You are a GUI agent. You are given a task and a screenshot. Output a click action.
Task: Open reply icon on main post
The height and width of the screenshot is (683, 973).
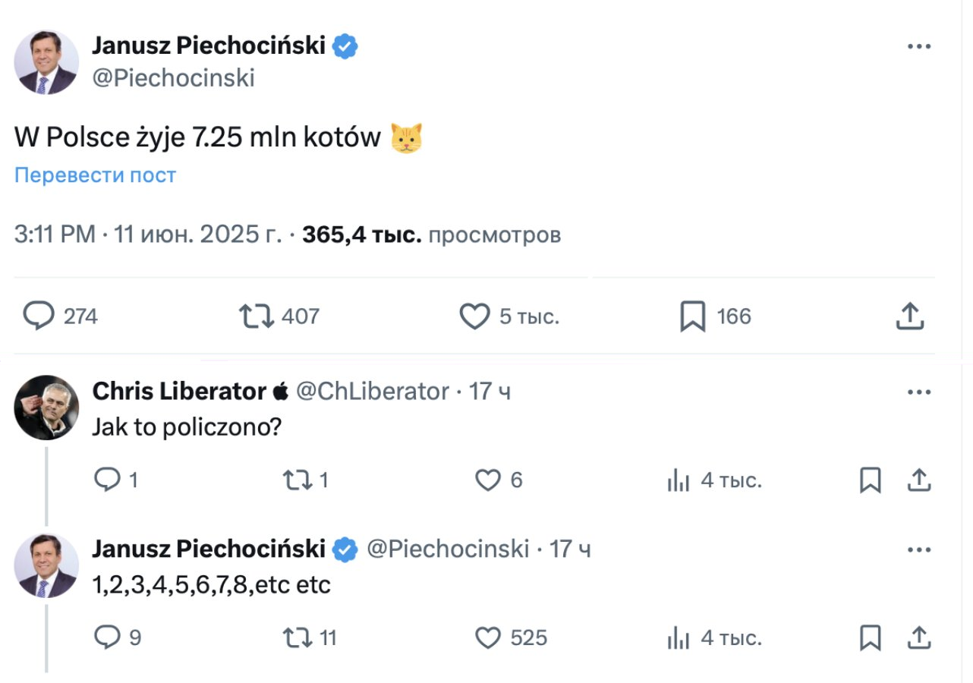tap(38, 316)
